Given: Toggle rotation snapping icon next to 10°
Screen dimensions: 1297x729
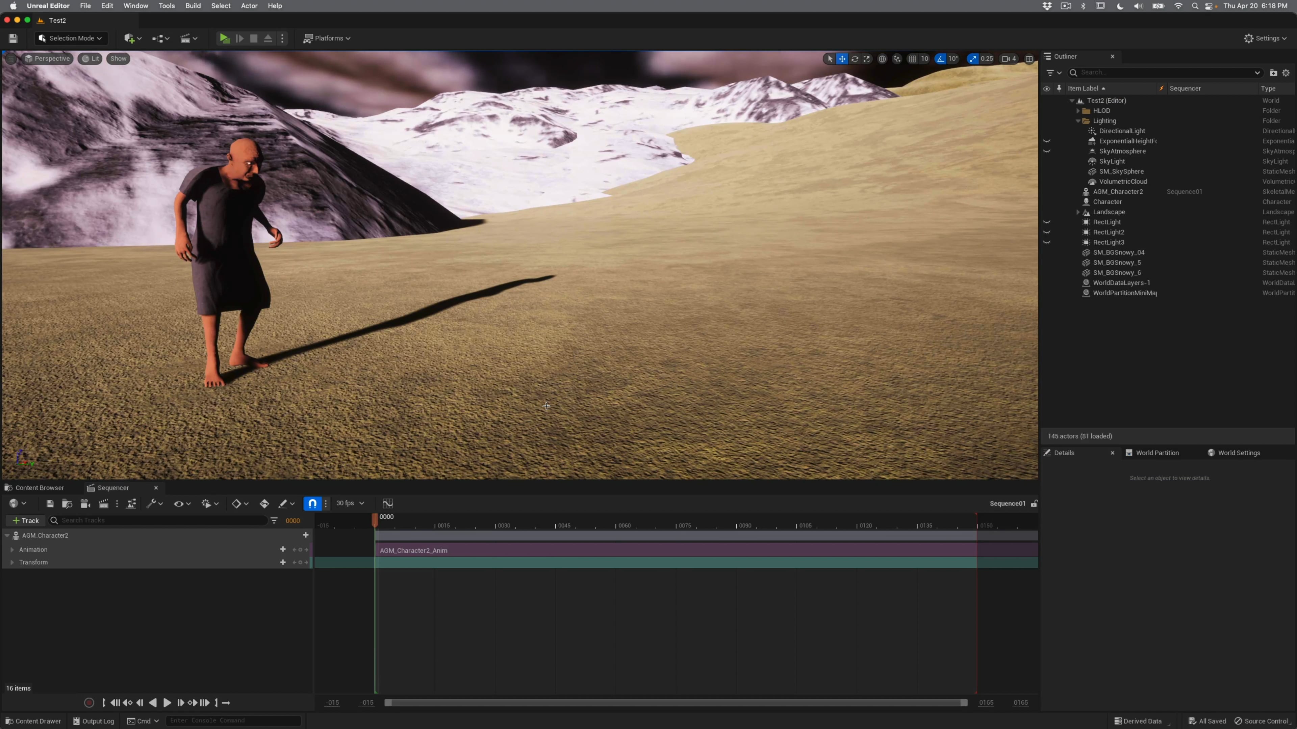Looking at the screenshot, I should (941, 59).
